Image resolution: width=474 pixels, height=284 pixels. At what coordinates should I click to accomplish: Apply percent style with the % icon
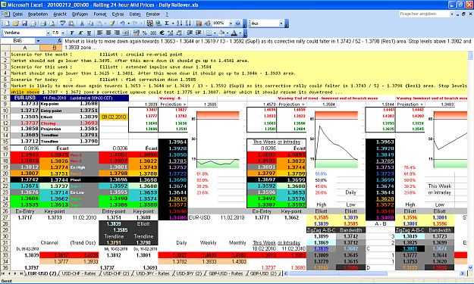click(x=145, y=33)
